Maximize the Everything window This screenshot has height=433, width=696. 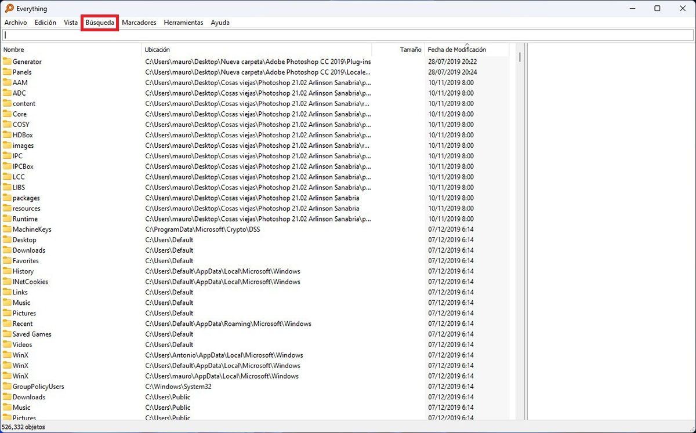(657, 8)
